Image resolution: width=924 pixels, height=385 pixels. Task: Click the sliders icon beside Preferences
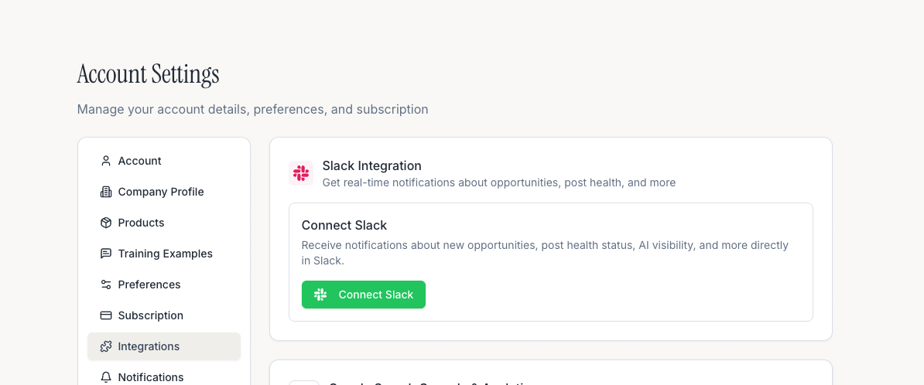pos(106,284)
